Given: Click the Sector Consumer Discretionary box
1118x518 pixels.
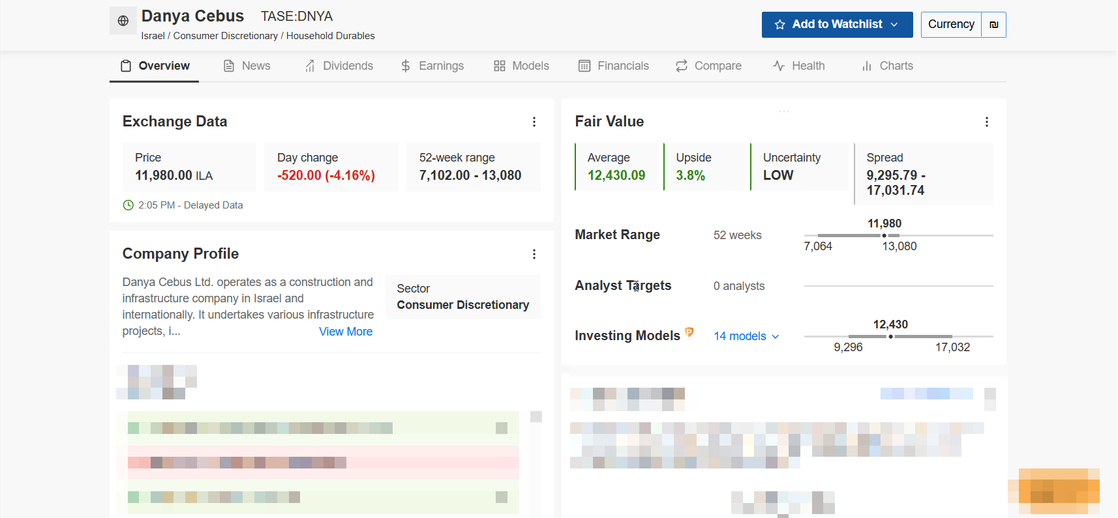Looking at the screenshot, I should tap(463, 296).
